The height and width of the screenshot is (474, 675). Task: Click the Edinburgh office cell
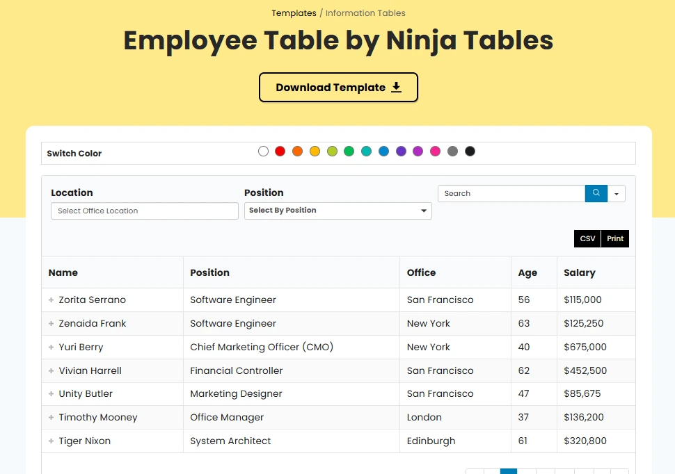point(456,441)
